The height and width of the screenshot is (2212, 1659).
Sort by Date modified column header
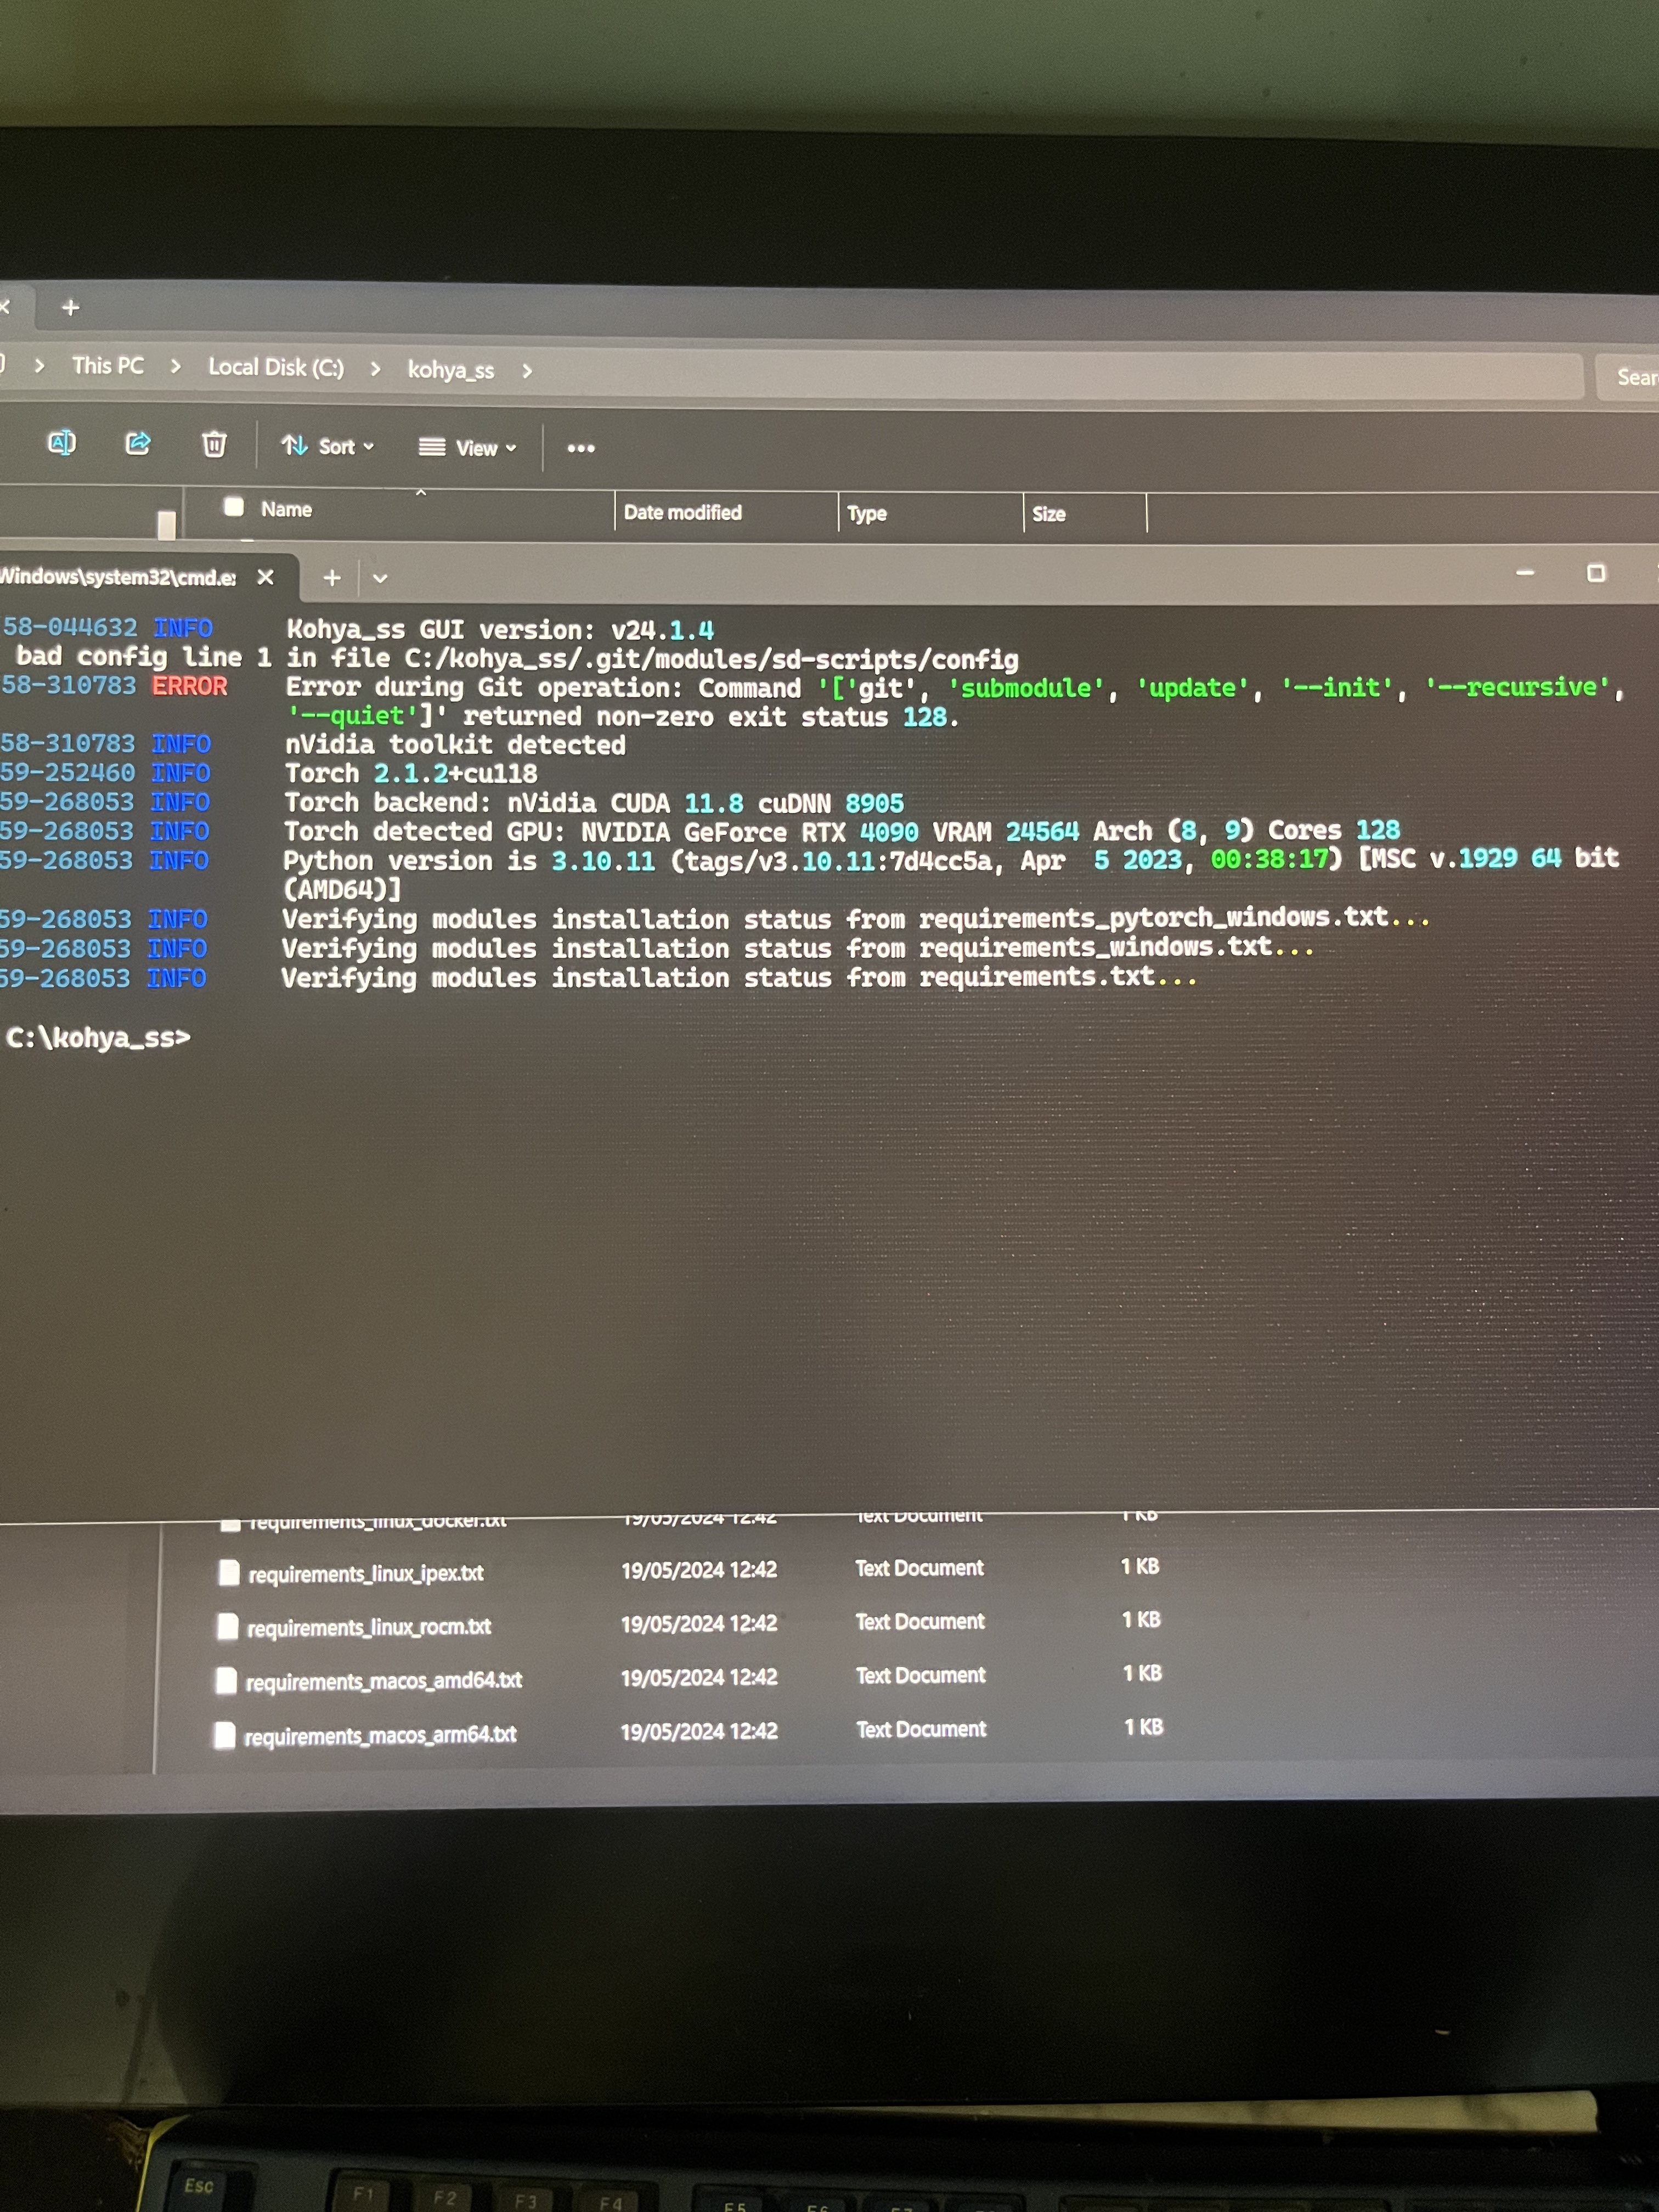683,512
